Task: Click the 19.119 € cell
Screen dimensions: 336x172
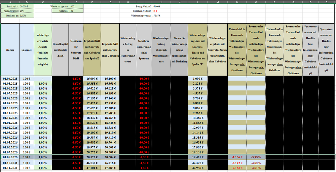Action: pos(110,133)
